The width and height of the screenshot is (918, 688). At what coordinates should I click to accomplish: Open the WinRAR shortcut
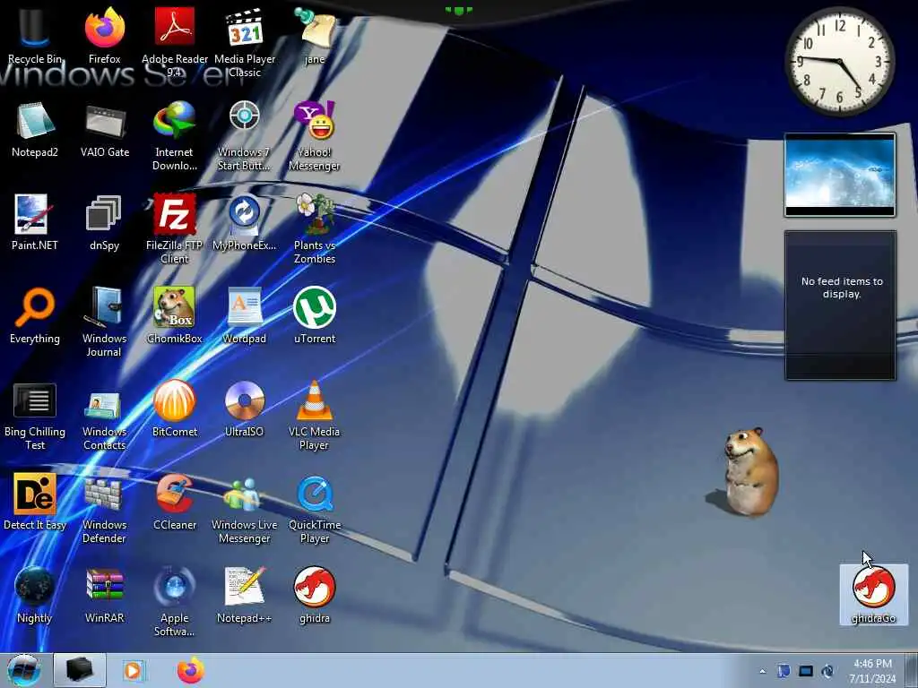point(104,595)
